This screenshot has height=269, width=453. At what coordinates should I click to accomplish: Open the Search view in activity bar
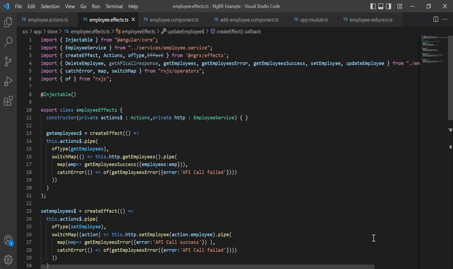[x=8, y=42]
